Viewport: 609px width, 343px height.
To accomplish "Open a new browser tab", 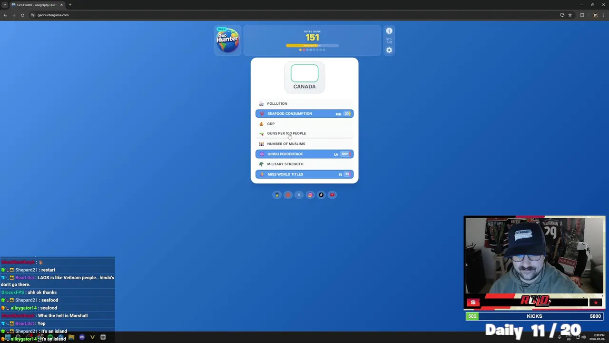I will (70, 5).
